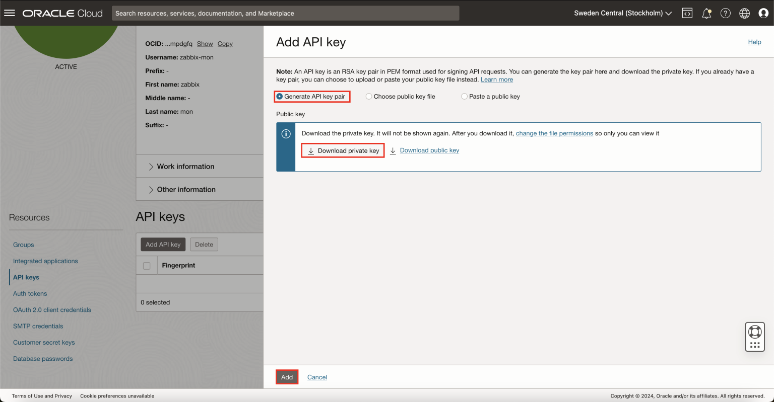Open the notifications bell
Viewport: 774px width, 402px height.
(706, 13)
